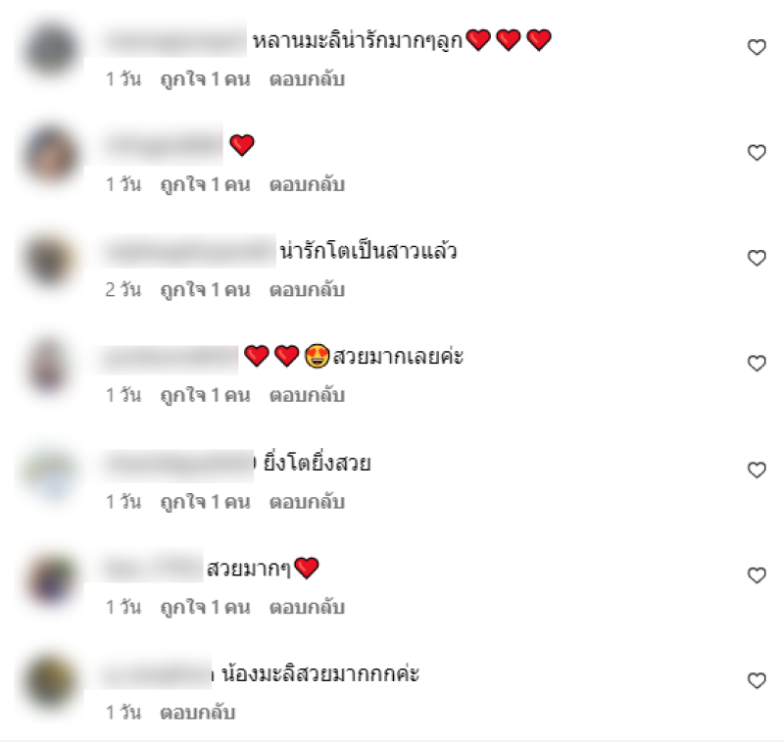Like the comment 'หลานมะลิน่ารักมากๆลูก'
Image resolution: width=784 pixels, height=743 pixels.
pos(757,47)
